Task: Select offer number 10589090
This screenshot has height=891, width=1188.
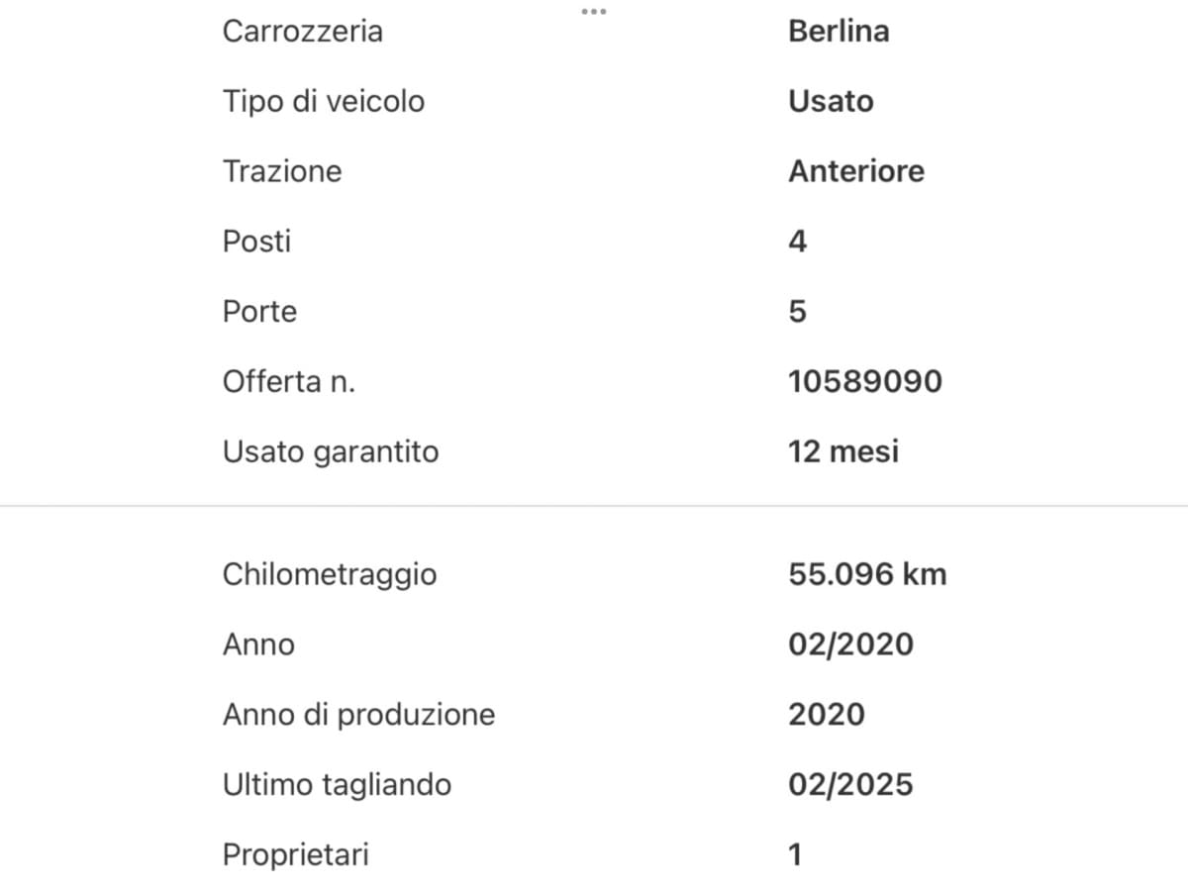Action: [x=865, y=381]
